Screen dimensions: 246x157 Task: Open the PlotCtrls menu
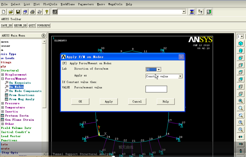(50, 4)
